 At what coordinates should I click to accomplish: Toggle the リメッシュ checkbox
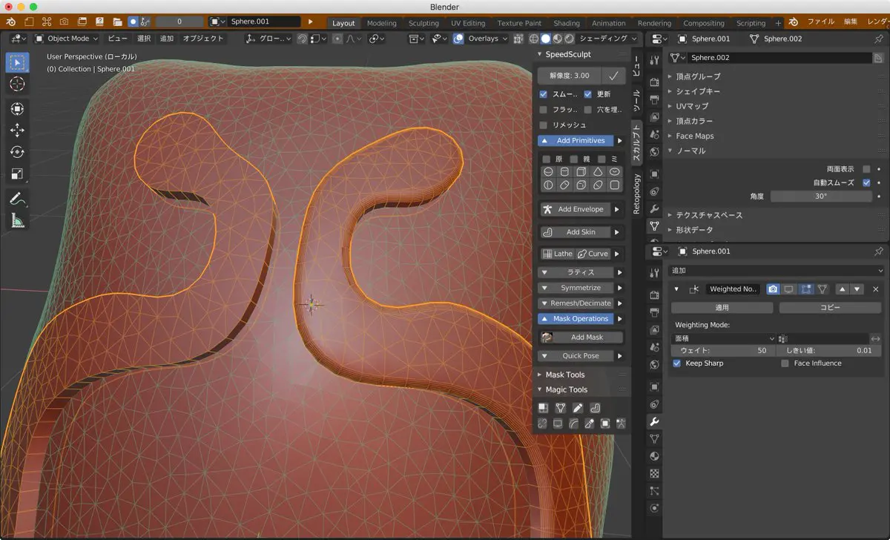click(544, 125)
